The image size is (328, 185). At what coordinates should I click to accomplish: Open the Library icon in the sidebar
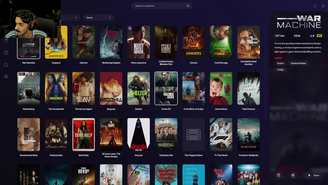click(x=6, y=41)
